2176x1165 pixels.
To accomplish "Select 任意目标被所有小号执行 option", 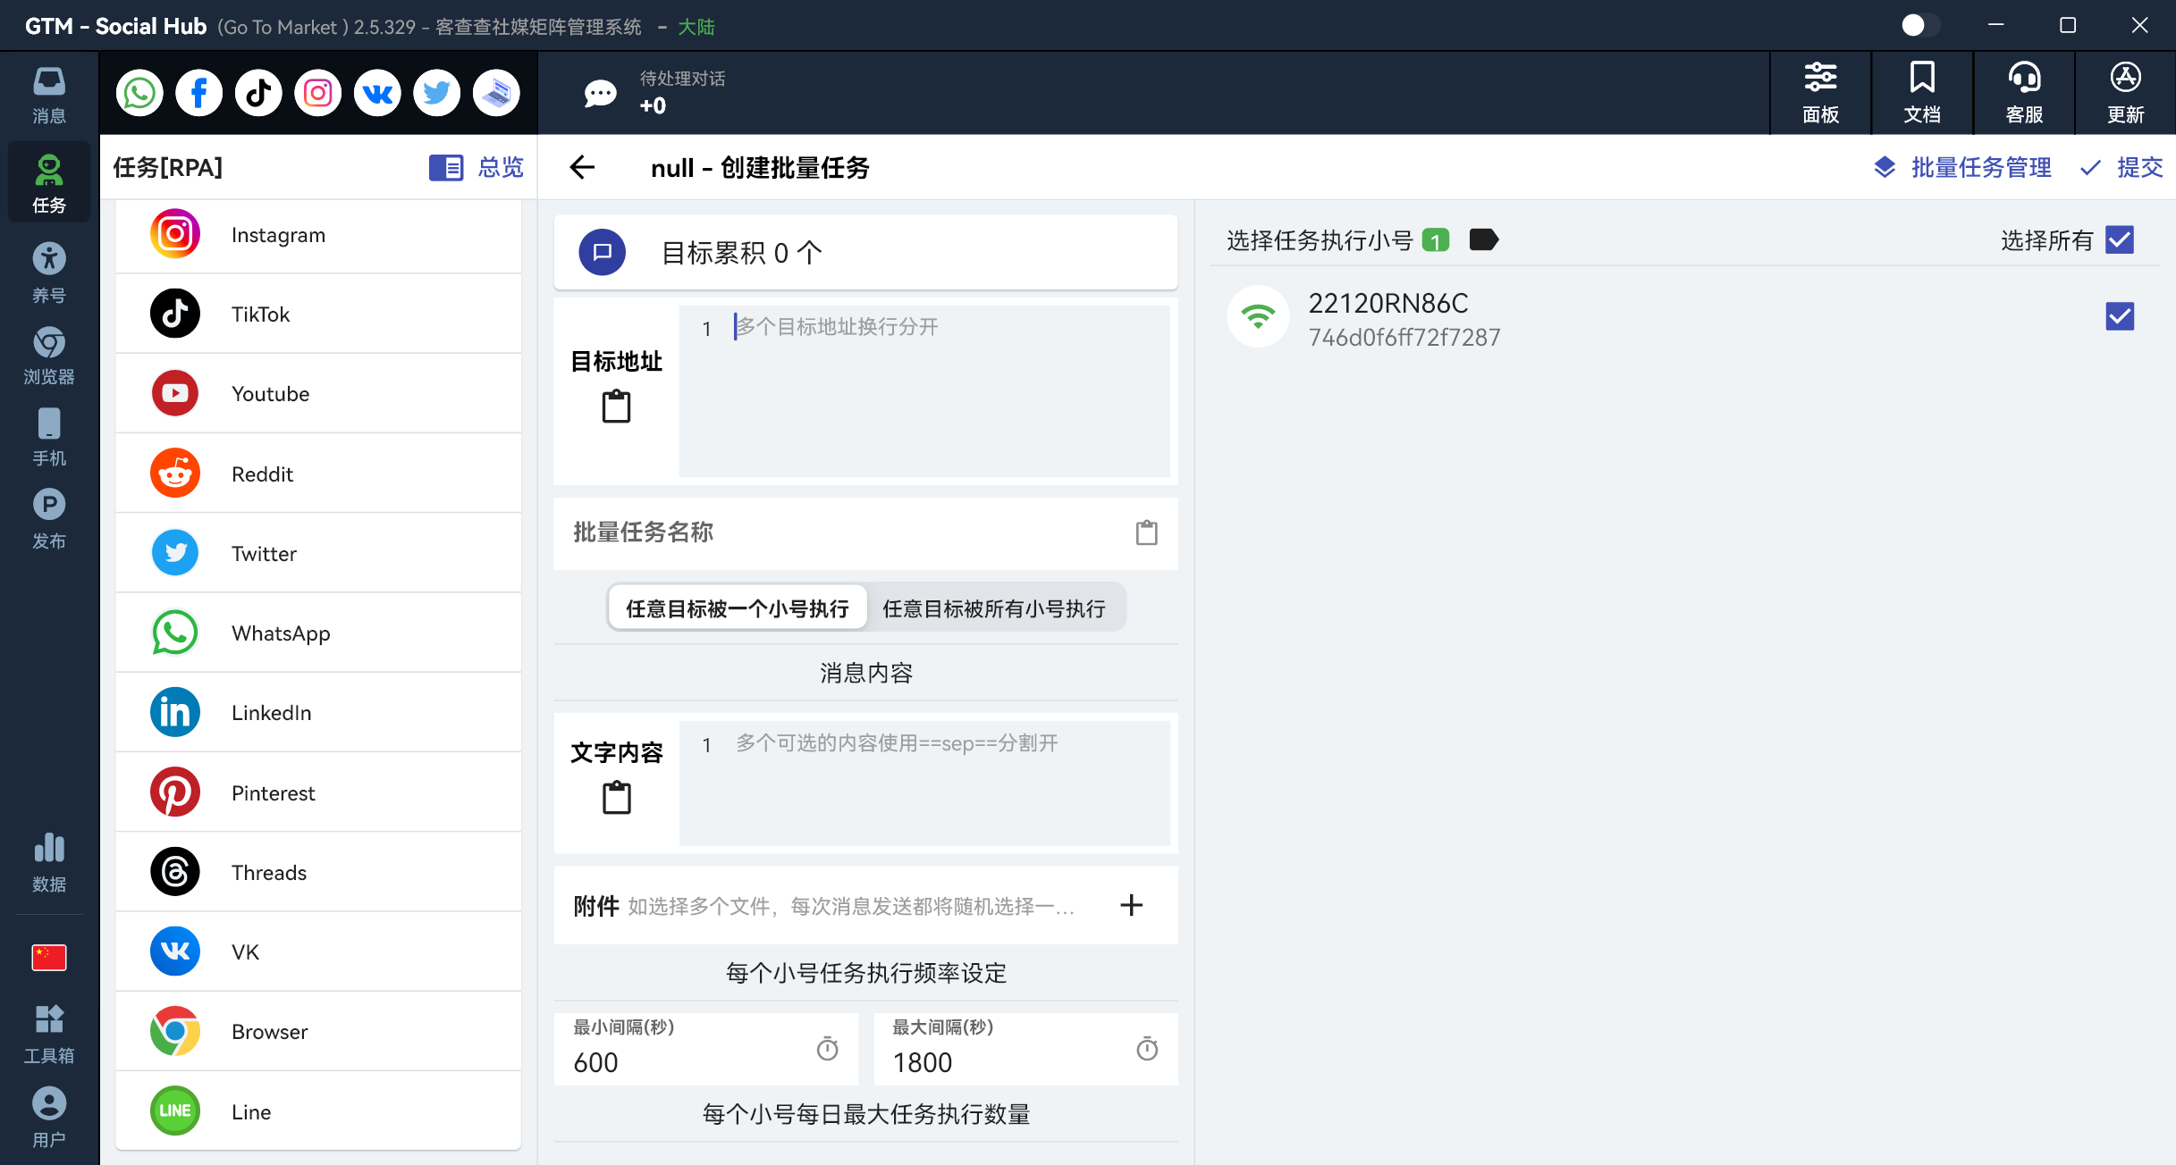I will pos(994,608).
